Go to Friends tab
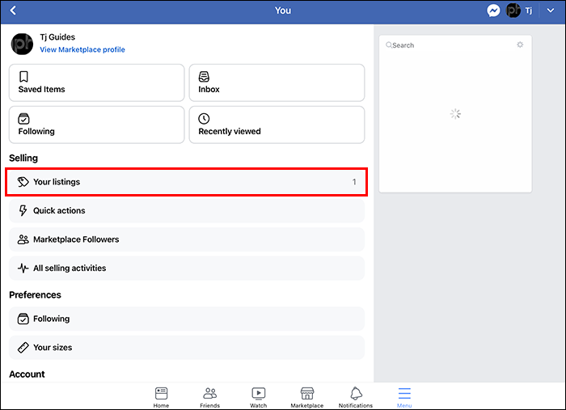Viewport: 566px width, 410px height. (209, 397)
